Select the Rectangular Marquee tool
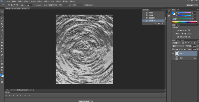 point(2,15)
